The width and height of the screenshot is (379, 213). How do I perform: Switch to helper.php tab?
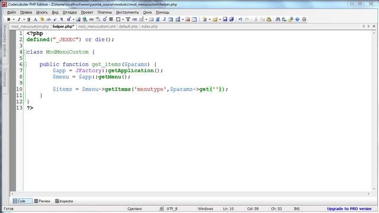[63, 27]
